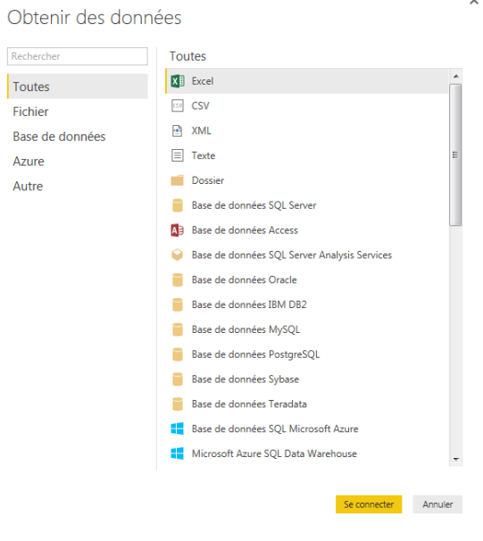The width and height of the screenshot is (483, 541).
Task: Click the Se connecter button
Action: [x=369, y=504]
